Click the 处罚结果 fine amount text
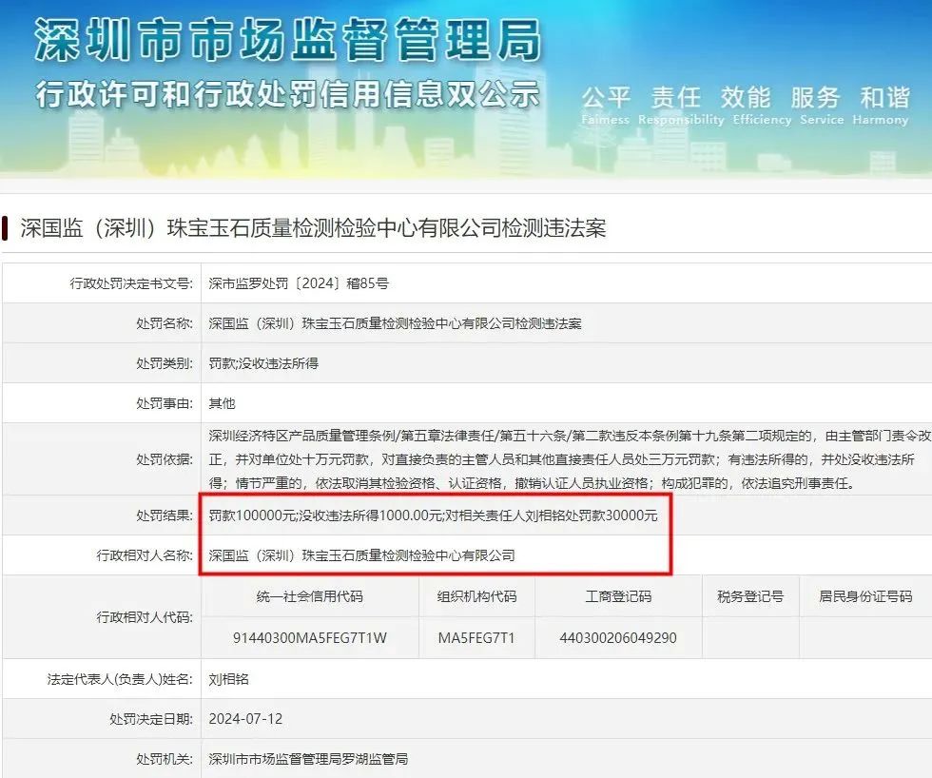The height and width of the screenshot is (778, 932). [x=433, y=515]
